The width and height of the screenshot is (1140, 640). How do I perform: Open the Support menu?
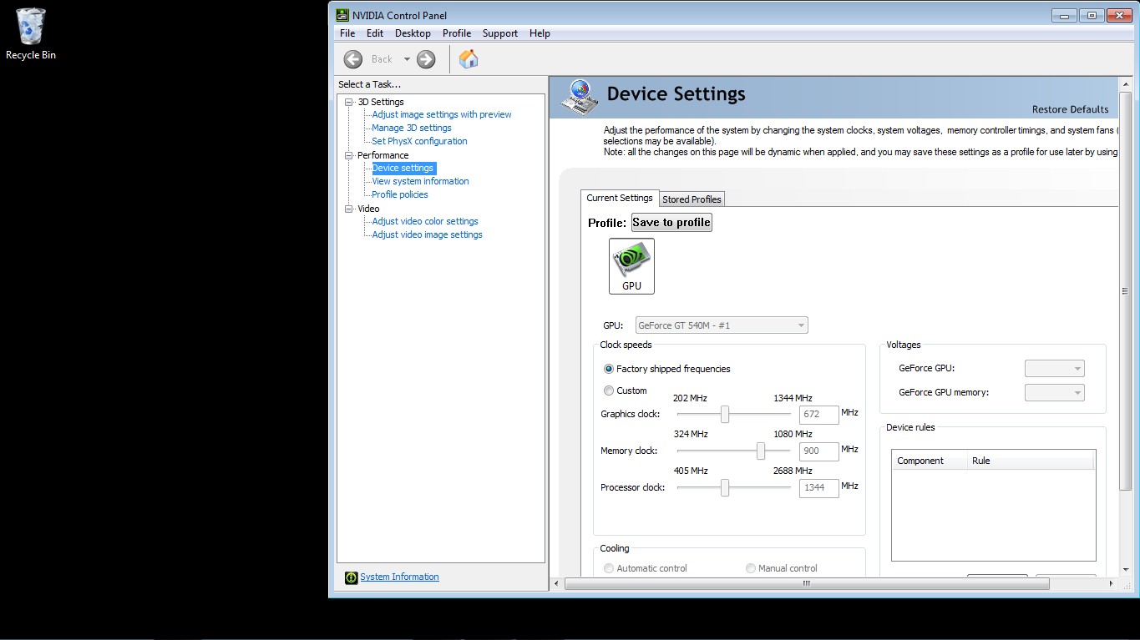tap(500, 33)
